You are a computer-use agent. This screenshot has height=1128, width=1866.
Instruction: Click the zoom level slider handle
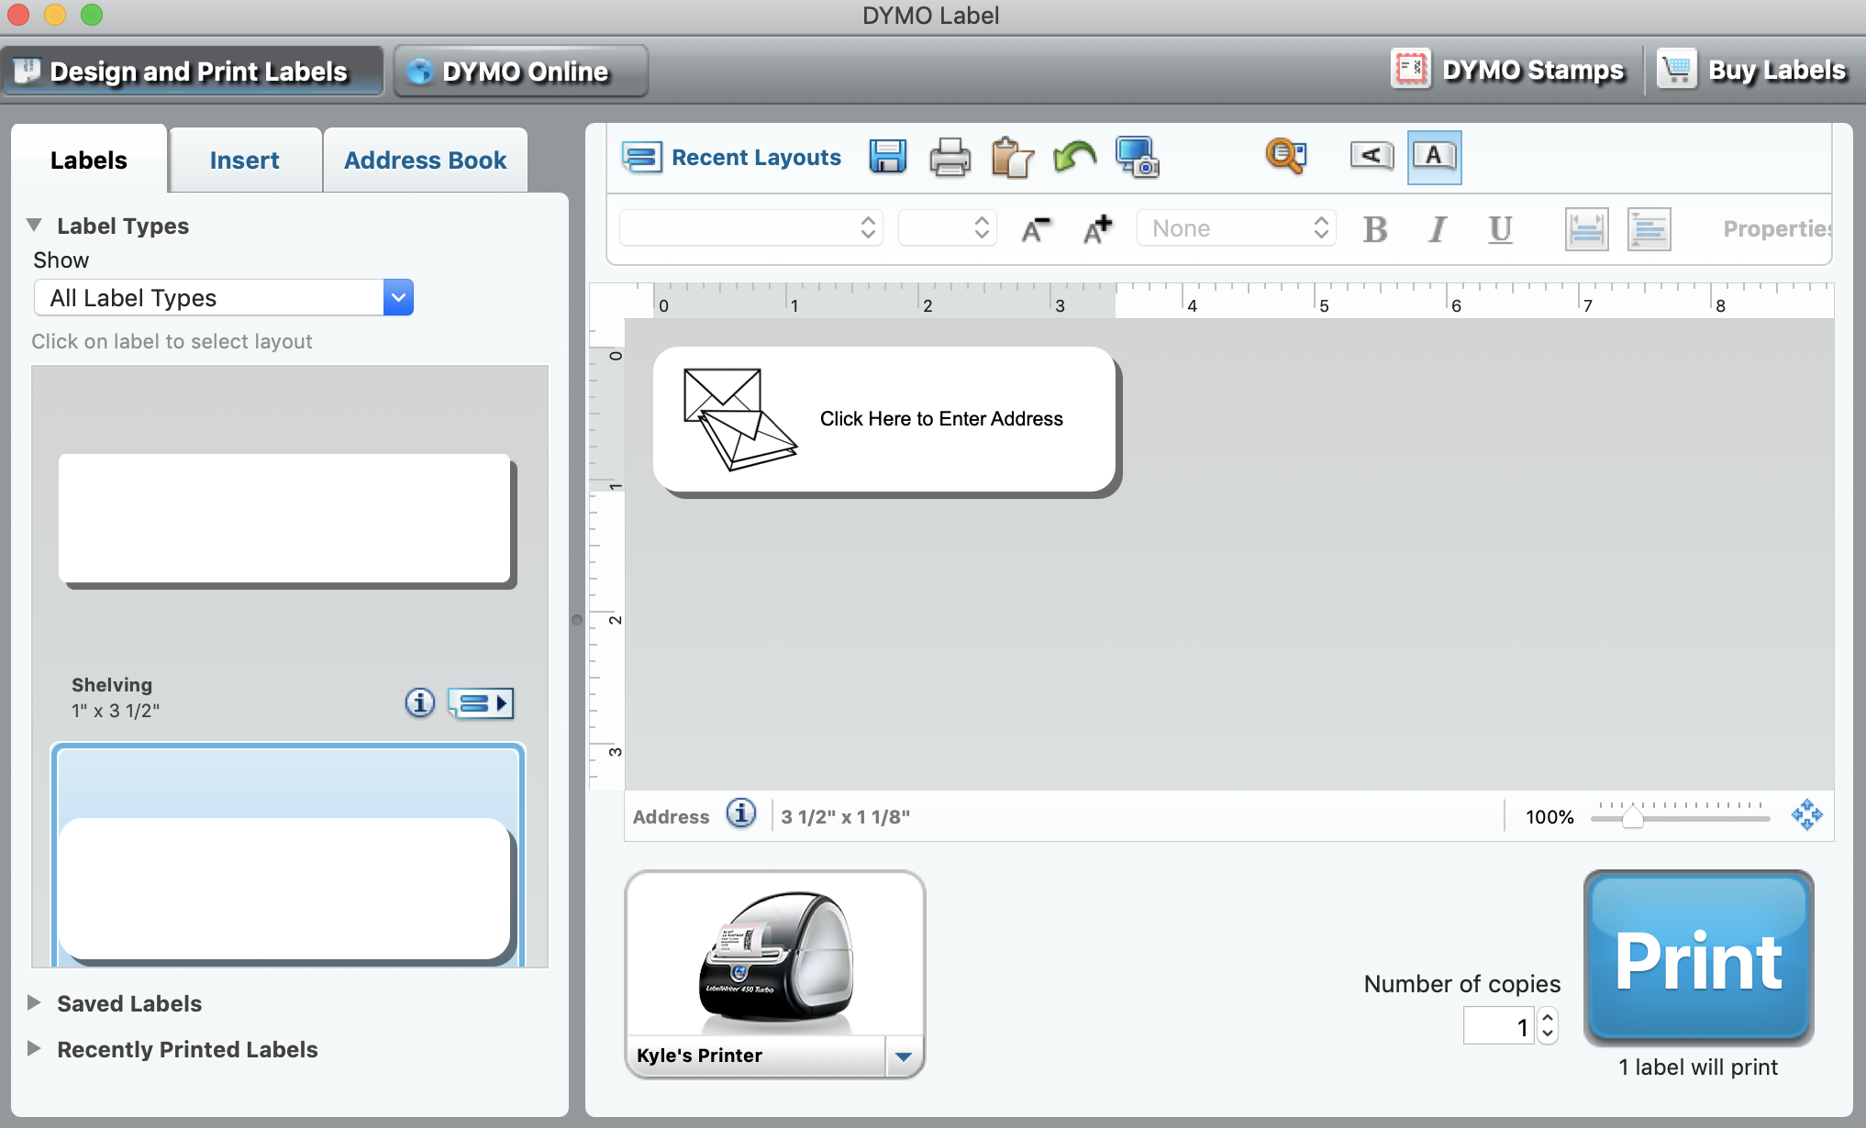(1632, 816)
